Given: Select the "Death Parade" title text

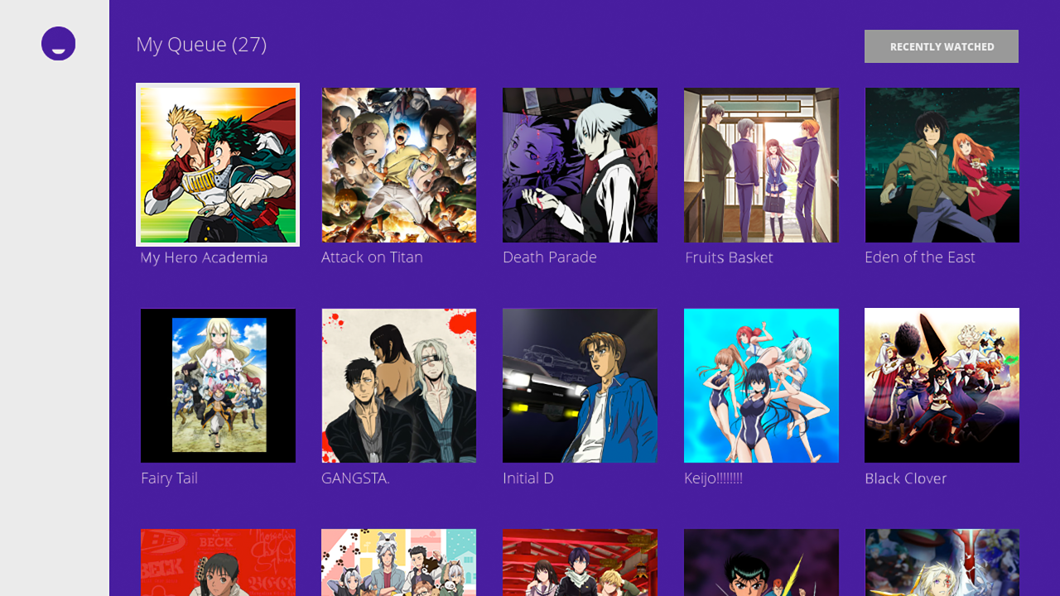Looking at the screenshot, I should click(550, 257).
